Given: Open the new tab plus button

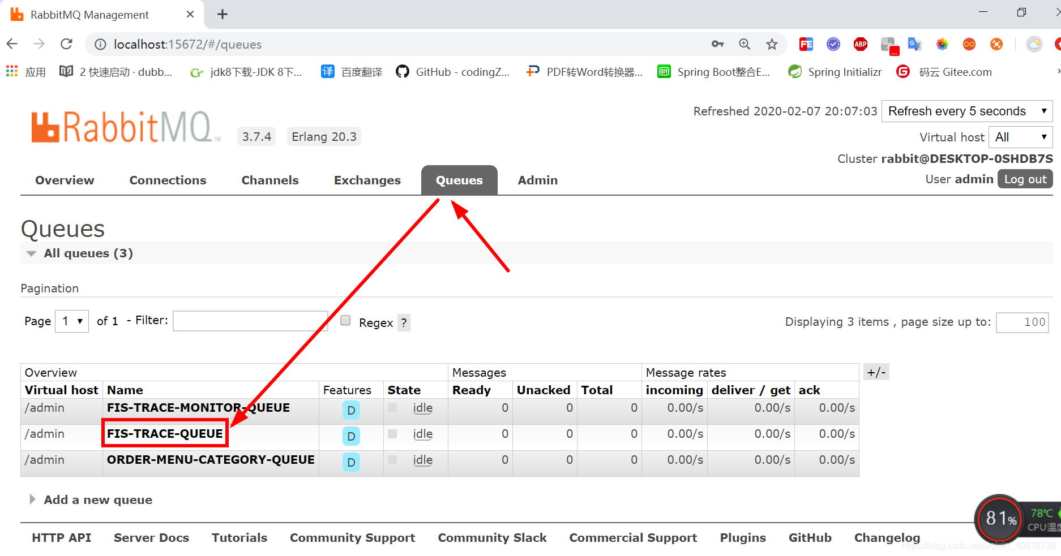Looking at the screenshot, I should 223,14.
